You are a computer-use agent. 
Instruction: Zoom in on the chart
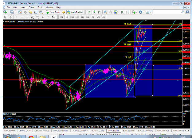pyautogui.click(x=105, y=12)
